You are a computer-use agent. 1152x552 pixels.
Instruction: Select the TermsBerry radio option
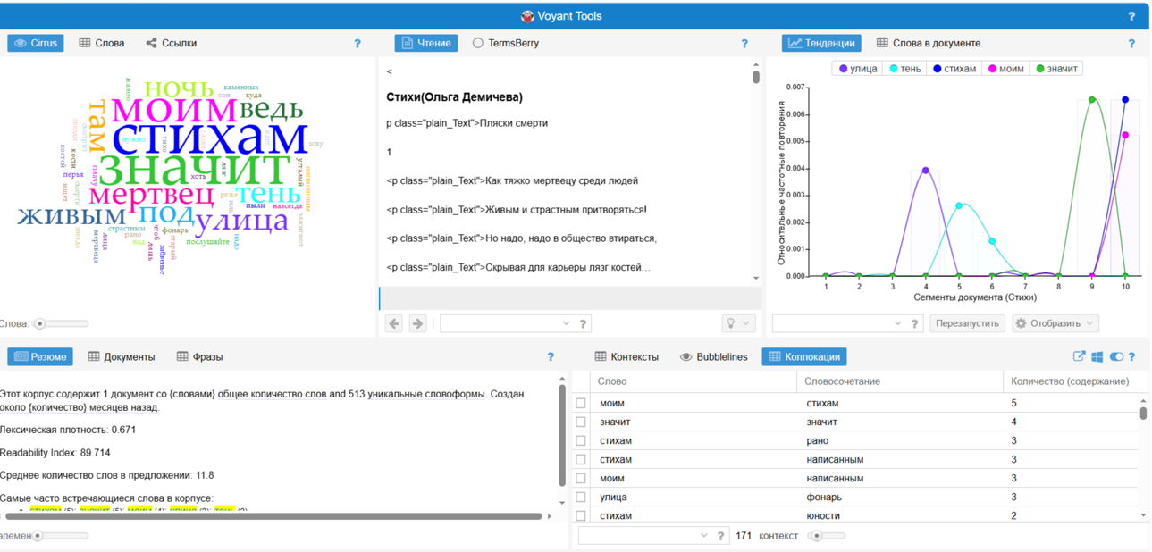478,43
